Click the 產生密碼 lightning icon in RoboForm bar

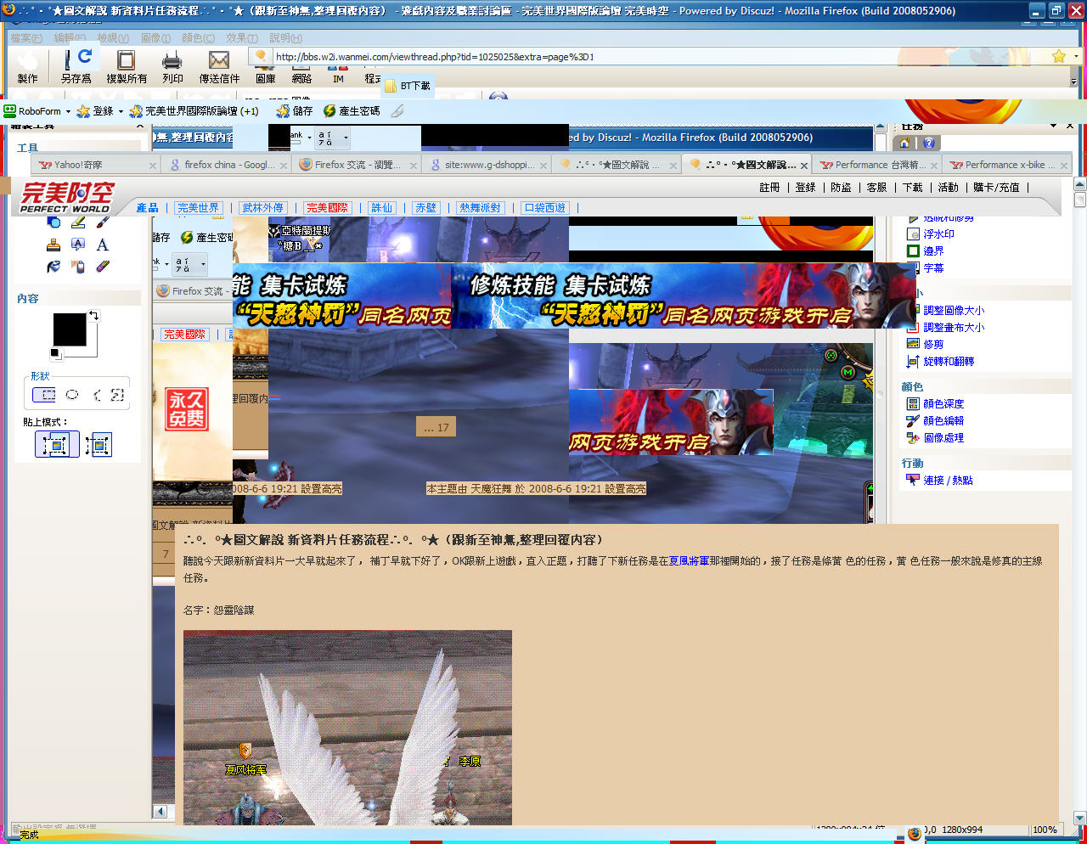click(329, 111)
